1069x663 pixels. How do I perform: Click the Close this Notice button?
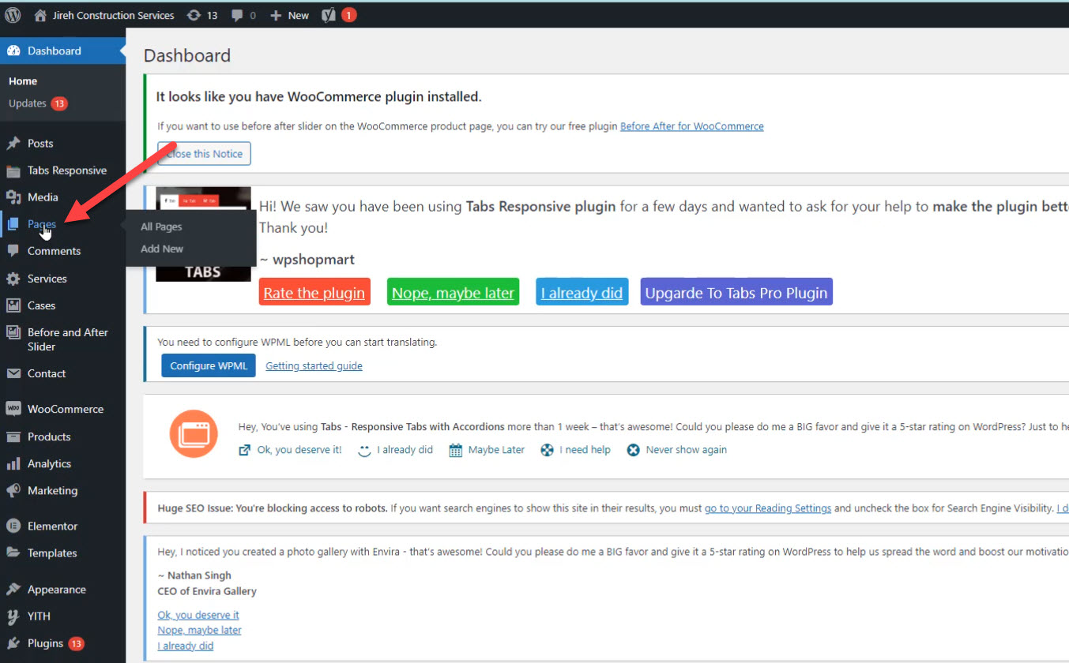204,154
